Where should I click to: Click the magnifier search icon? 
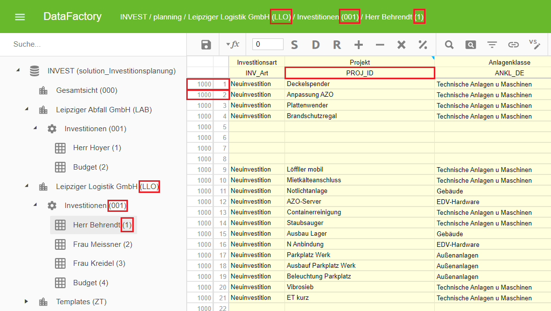click(449, 45)
